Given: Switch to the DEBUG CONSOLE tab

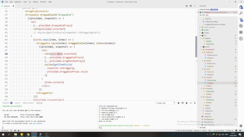Looking at the screenshot, I should [28, 103].
